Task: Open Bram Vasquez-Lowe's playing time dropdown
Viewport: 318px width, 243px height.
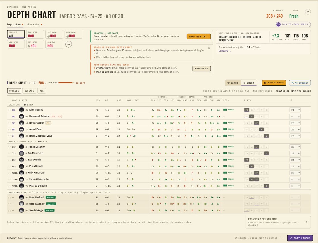Action: (x=295, y=136)
